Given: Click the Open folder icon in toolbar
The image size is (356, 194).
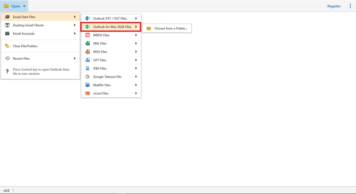Looking at the screenshot, I should (7, 6).
